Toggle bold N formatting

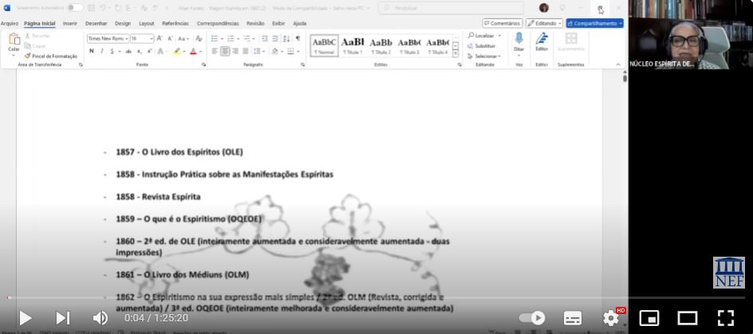click(x=91, y=51)
